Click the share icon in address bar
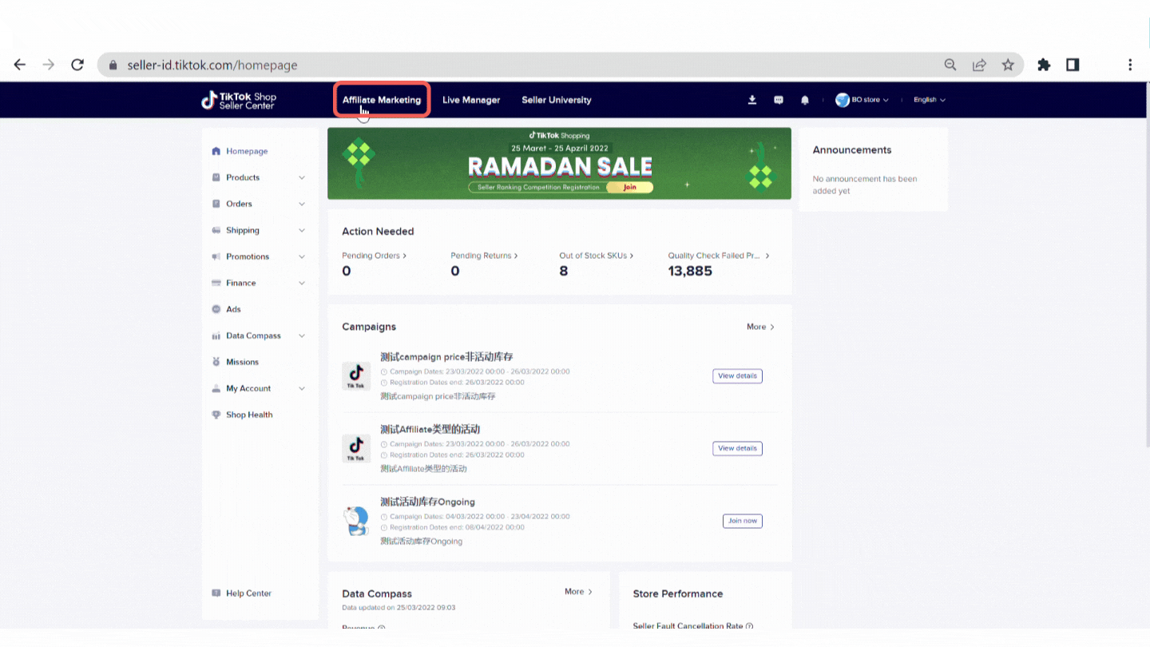The width and height of the screenshot is (1150, 647). tap(979, 65)
